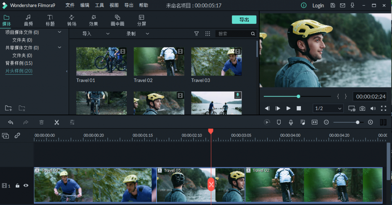Click the voiceover microphone icon
392x205 pixels.
point(291,122)
